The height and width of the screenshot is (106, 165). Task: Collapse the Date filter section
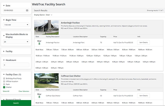click(x=4, y=5)
